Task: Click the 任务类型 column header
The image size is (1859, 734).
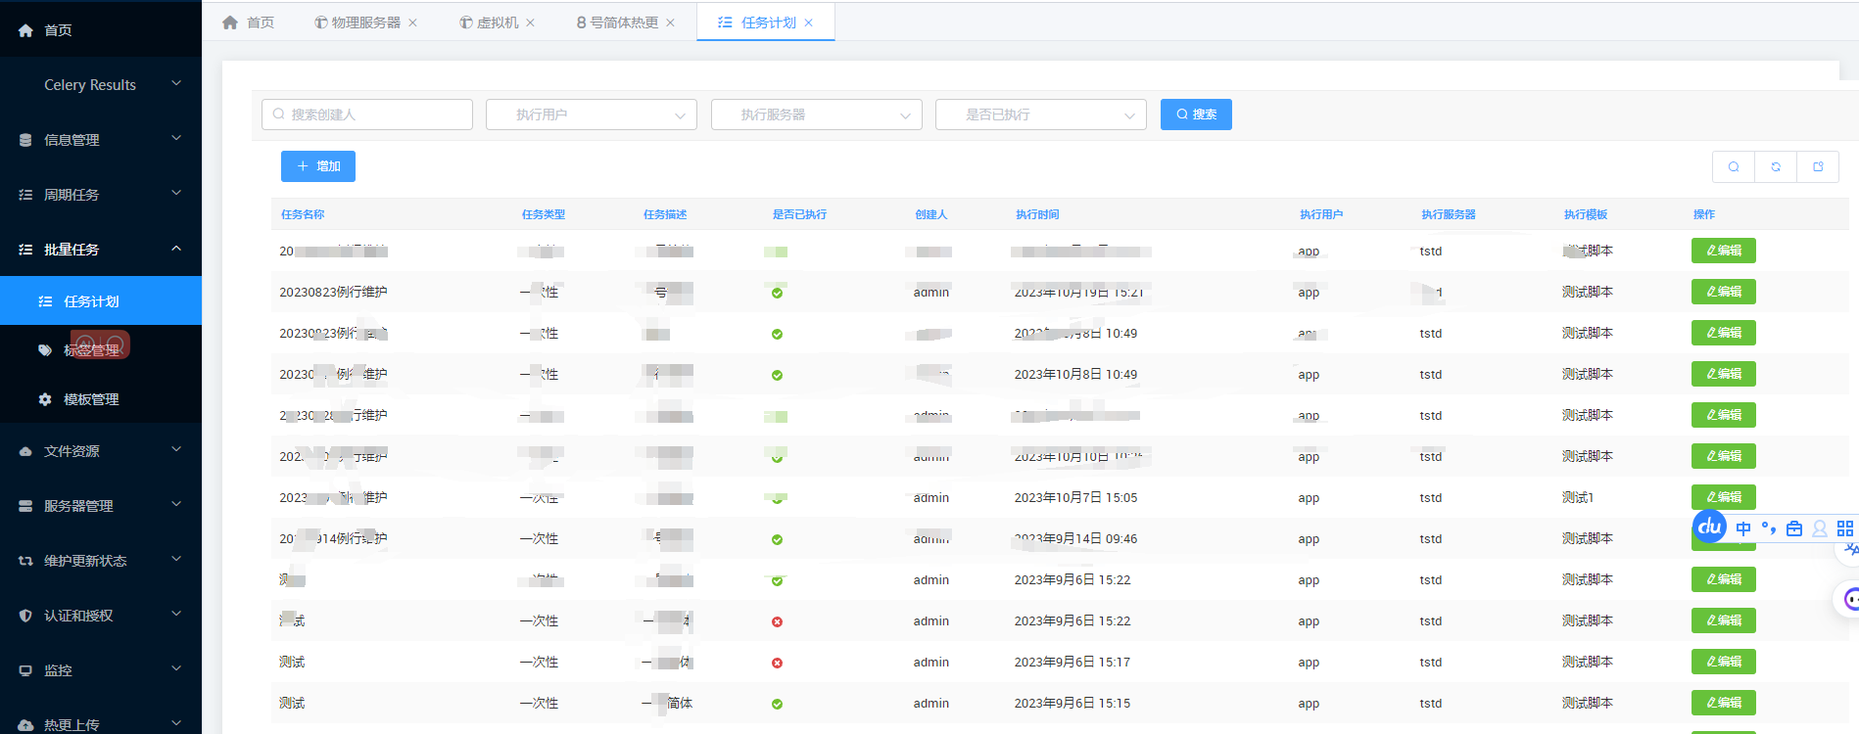Action: (x=544, y=214)
